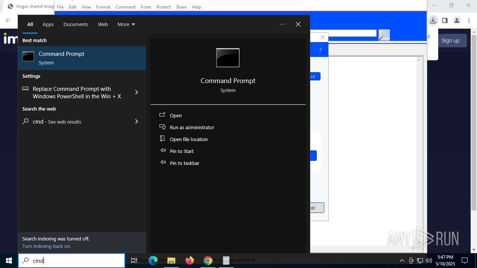Switch to the All search tab

point(30,24)
